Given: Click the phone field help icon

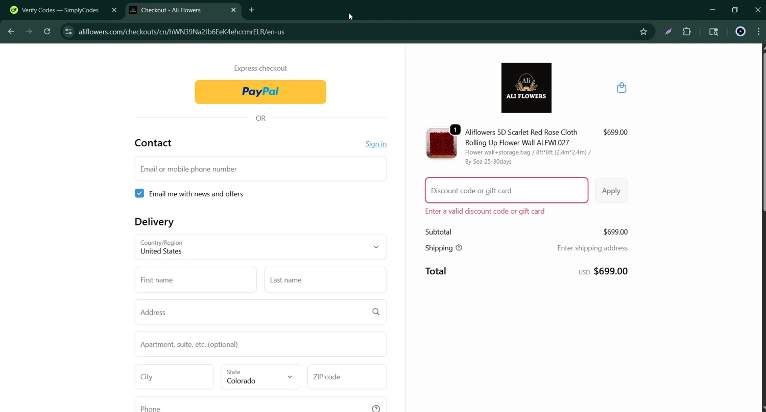Looking at the screenshot, I should tap(376, 408).
